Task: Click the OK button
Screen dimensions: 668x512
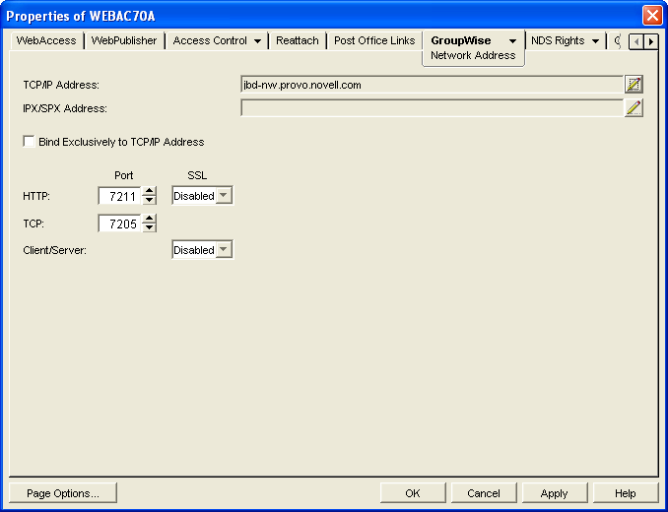Action: click(x=413, y=493)
